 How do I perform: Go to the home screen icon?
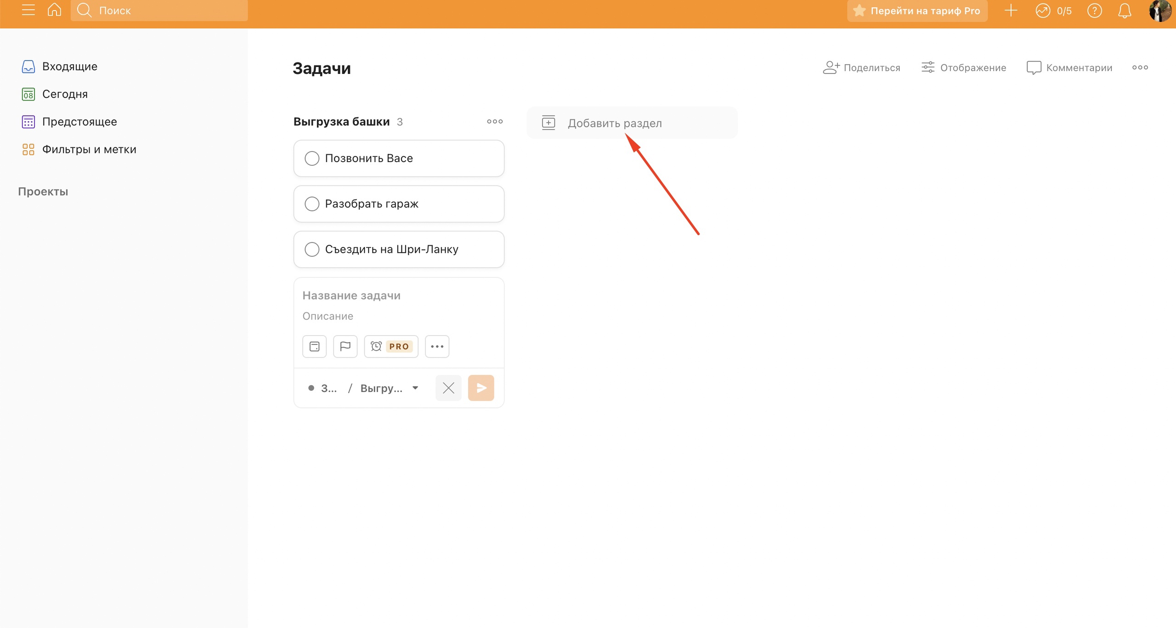(x=54, y=10)
